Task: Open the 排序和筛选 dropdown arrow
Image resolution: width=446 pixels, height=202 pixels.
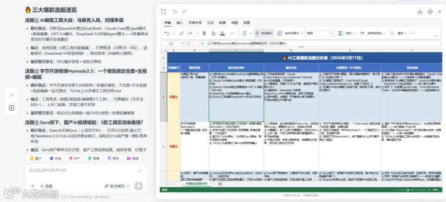Action: click(384, 34)
